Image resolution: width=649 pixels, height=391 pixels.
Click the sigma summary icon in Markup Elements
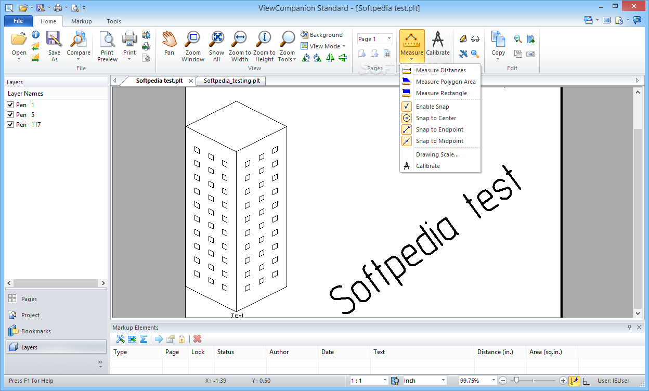coord(143,339)
